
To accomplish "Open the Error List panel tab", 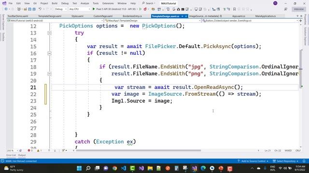I will tap(11, 155).
